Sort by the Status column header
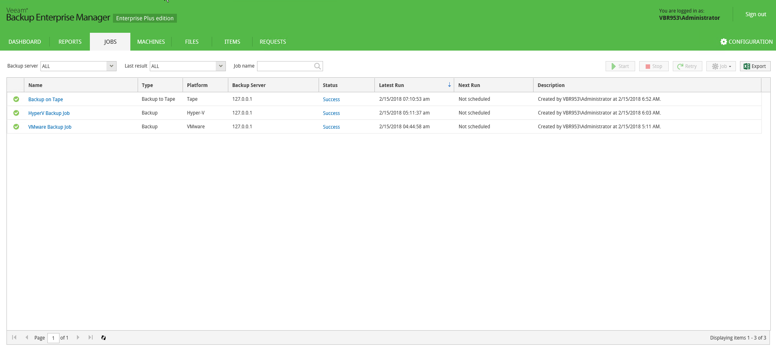 pyautogui.click(x=347, y=85)
